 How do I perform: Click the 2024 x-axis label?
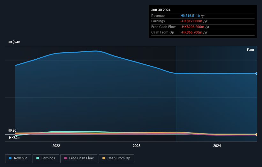217,146
